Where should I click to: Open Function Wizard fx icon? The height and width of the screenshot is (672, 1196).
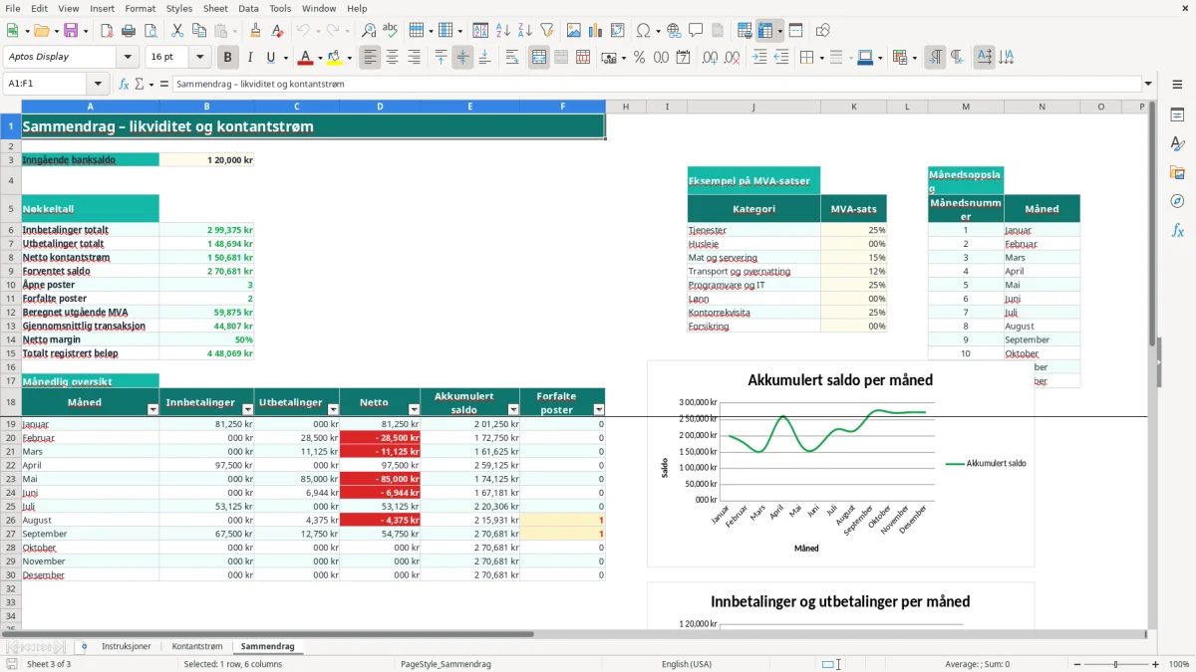pos(124,85)
